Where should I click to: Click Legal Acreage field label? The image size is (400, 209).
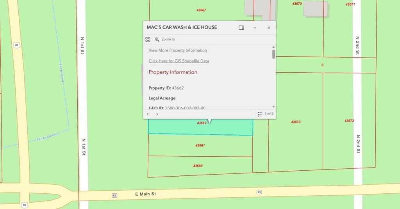click(162, 98)
